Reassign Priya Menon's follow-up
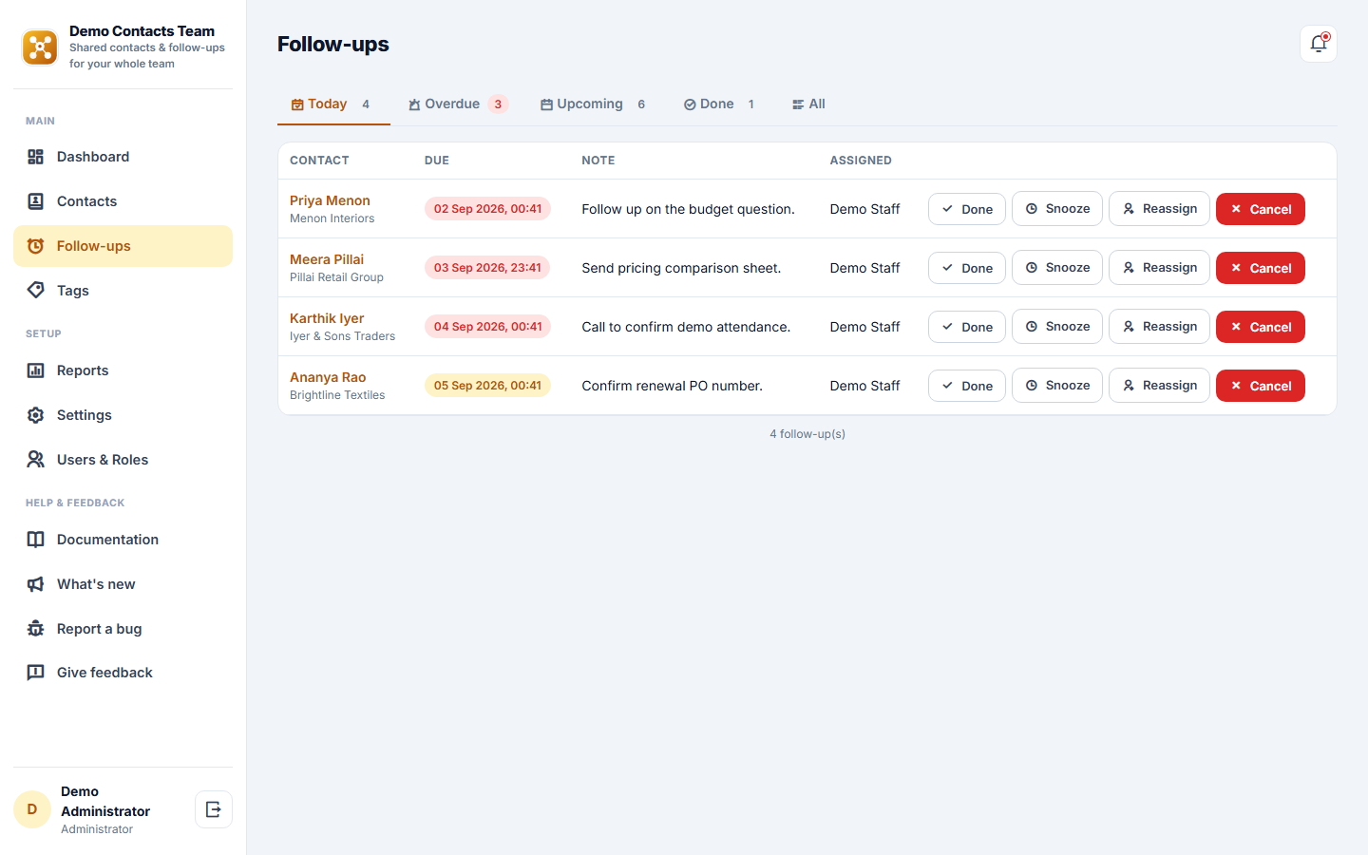 coord(1159,209)
